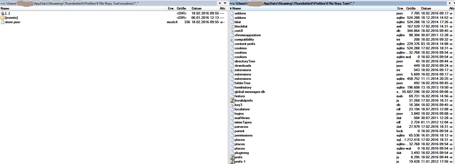
Task: Click the blocklist size value 167.520
Action: pos(413,26)
